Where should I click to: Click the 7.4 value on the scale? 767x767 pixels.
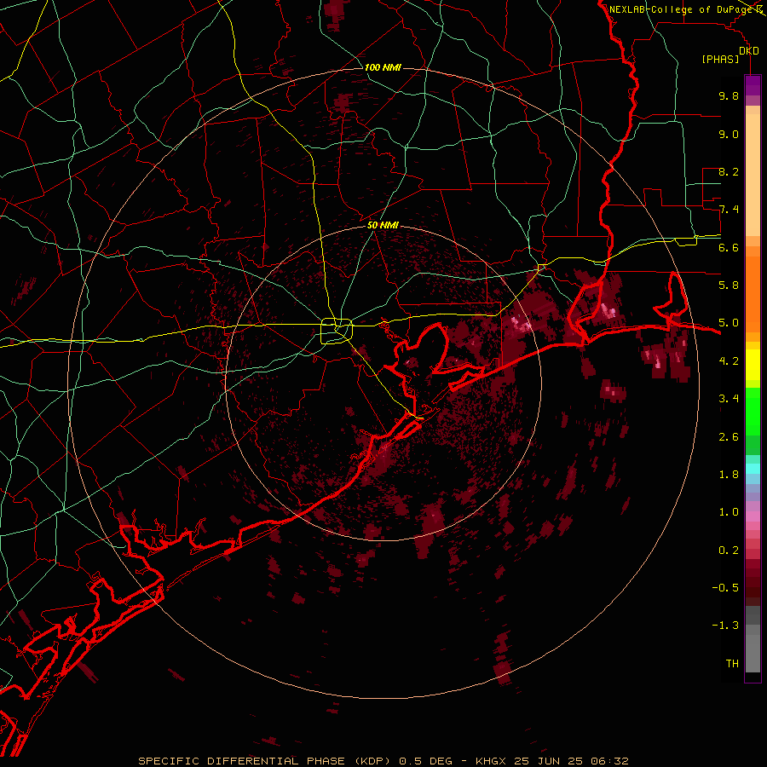[729, 210]
